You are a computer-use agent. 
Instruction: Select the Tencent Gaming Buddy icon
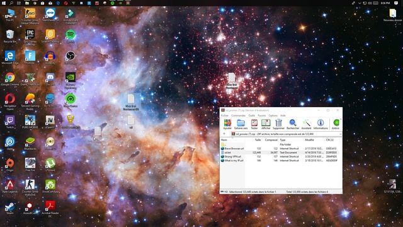(30, 102)
